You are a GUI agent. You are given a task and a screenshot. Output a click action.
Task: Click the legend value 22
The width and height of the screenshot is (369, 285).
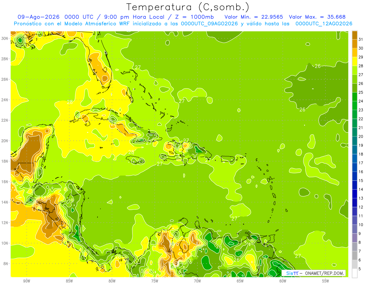[361, 119]
